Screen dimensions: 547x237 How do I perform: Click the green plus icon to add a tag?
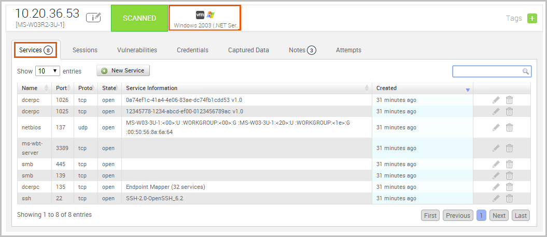[x=532, y=18]
